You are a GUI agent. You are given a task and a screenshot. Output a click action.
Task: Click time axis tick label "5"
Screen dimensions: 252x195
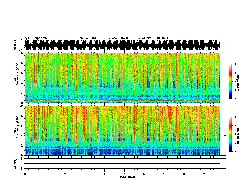[124, 174]
